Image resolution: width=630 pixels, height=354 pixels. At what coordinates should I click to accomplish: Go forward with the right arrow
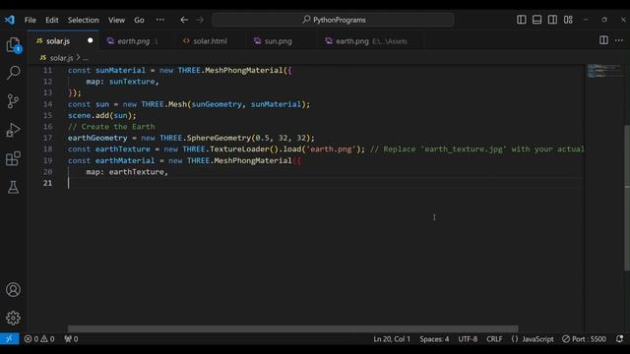coord(200,20)
